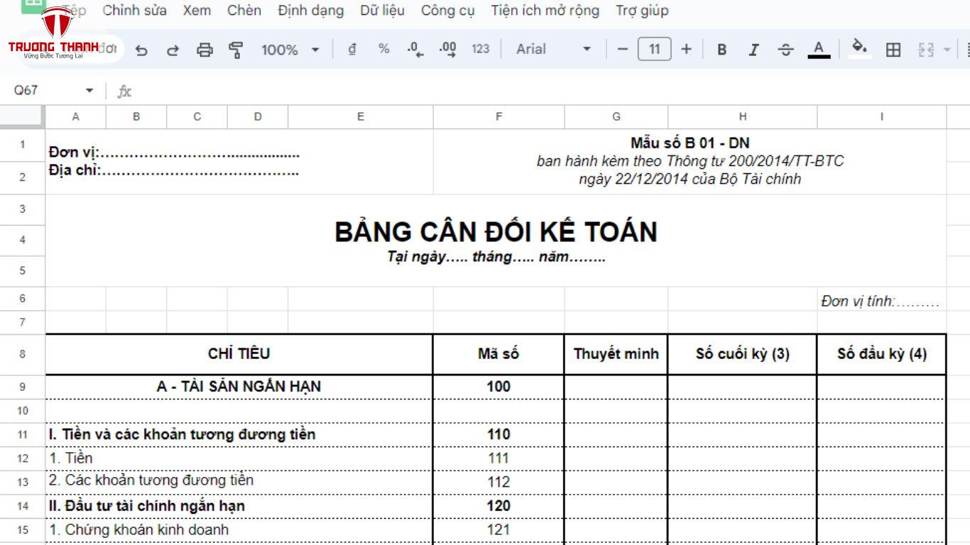Click the code cell 100

pos(498,387)
